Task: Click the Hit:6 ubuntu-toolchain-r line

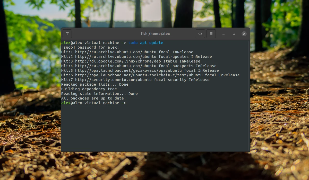Action: click(150, 75)
